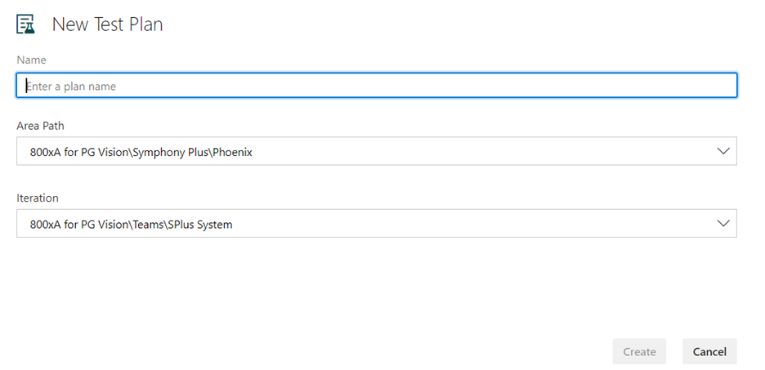Click the word Phoenix in Area Path
This screenshot has height=370, width=765.
(232, 152)
